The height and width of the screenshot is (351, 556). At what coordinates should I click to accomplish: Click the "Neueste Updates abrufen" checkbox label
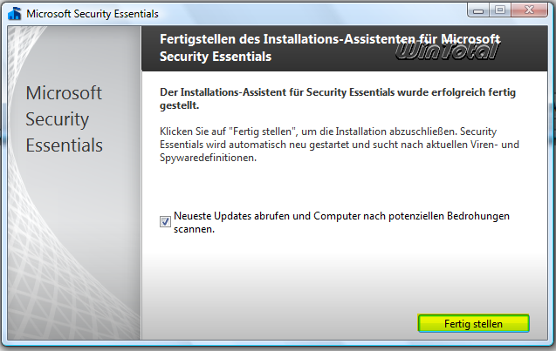click(x=341, y=215)
